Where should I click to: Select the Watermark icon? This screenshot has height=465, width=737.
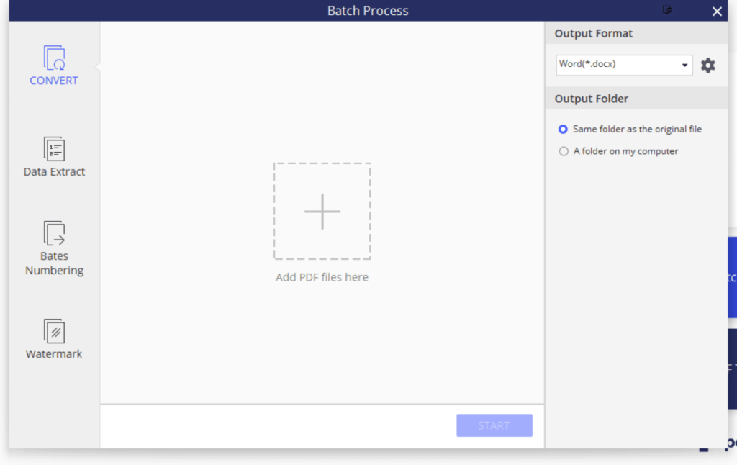click(x=54, y=331)
